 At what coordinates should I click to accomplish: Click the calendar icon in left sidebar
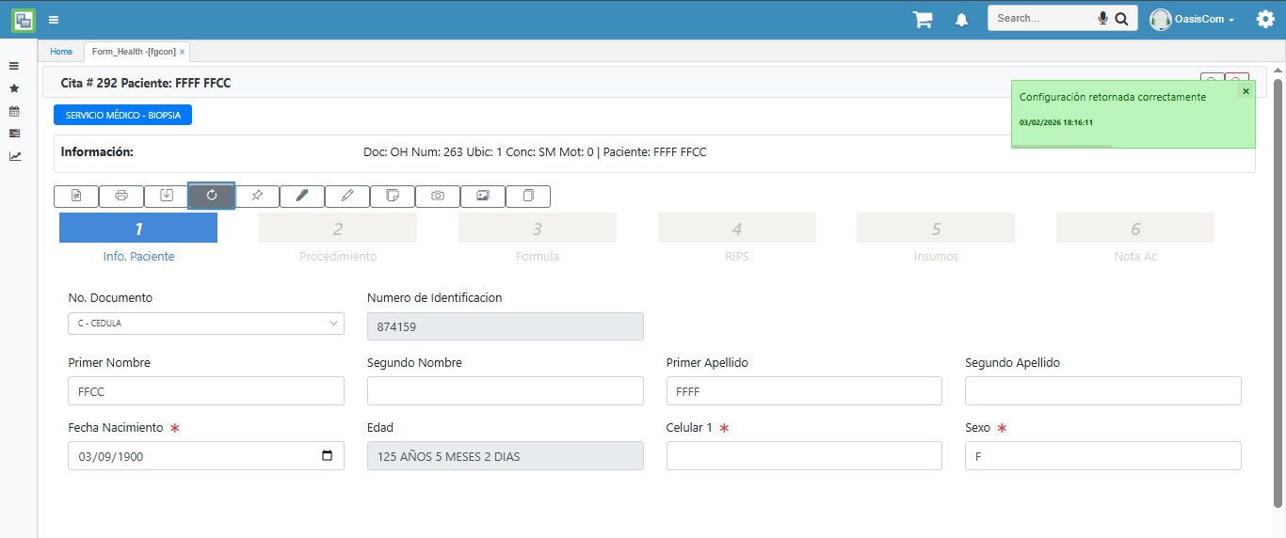[14, 111]
